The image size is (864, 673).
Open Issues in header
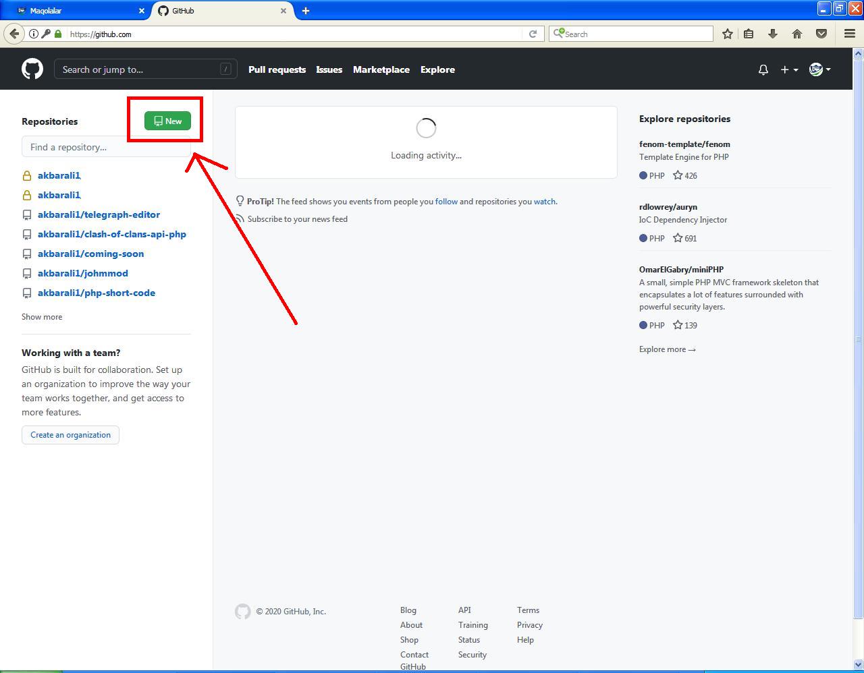click(329, 69)
